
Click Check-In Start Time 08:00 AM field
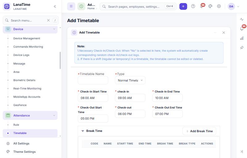pos(93,98)
